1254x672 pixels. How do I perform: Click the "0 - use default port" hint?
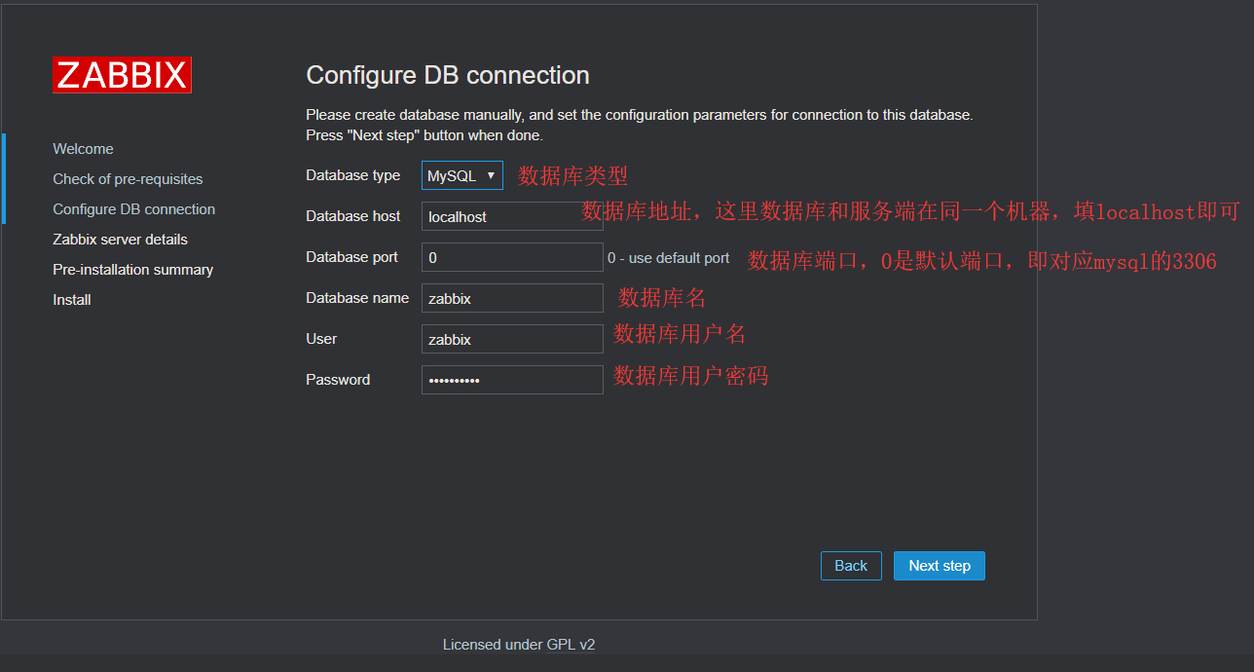coord(669,258)
